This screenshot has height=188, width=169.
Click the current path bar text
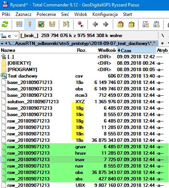[x=81, y=44]
